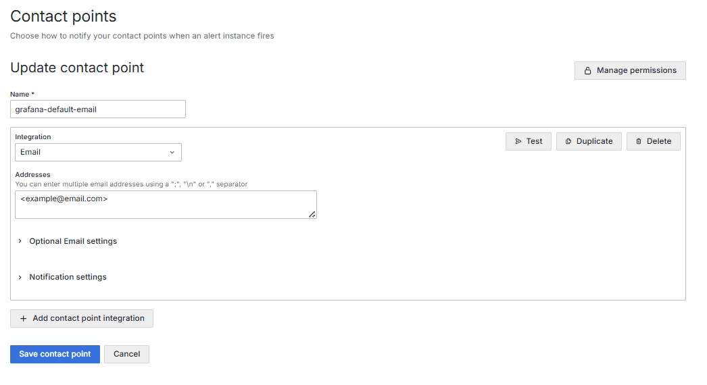707x385 pixels.
Task: Click the lock icon on Manage permissions
Action: [x=587, y=71]
